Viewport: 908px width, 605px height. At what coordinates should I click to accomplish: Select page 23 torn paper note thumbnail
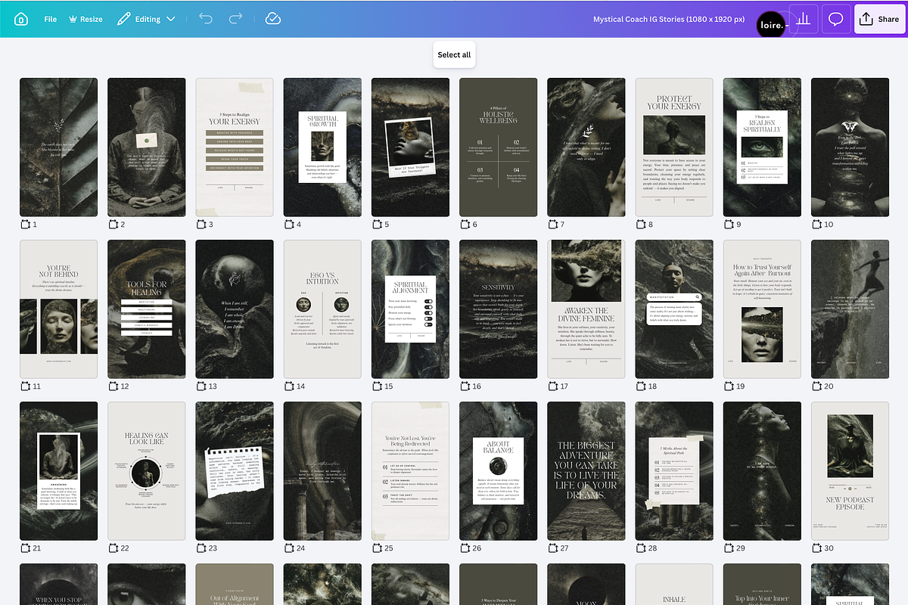tap(235, 470)
